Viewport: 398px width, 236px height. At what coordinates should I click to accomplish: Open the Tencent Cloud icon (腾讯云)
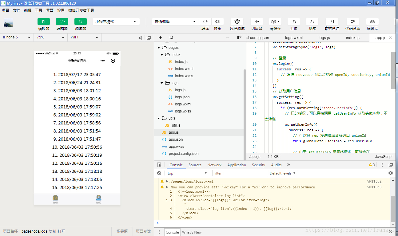(x=372, y=22)
